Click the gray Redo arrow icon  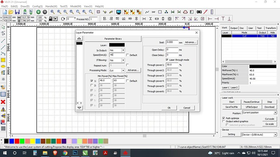coord(45,12)
